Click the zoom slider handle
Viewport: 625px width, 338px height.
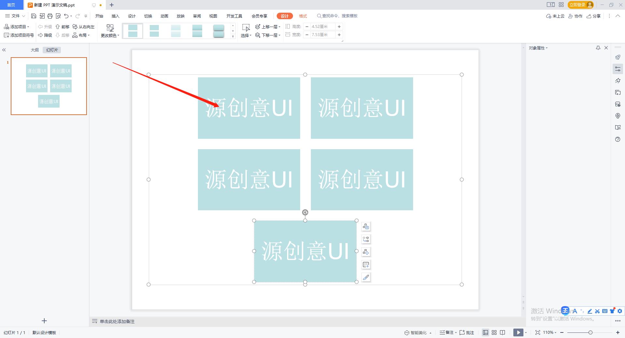[x=590, y=332]
